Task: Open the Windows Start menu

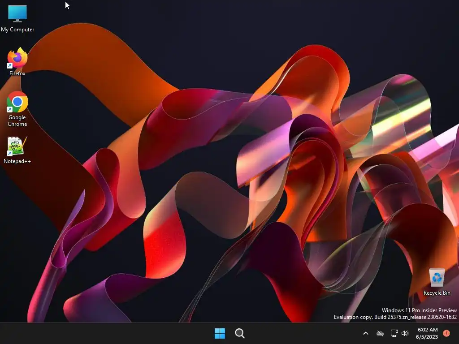Action: click(220, 333)
